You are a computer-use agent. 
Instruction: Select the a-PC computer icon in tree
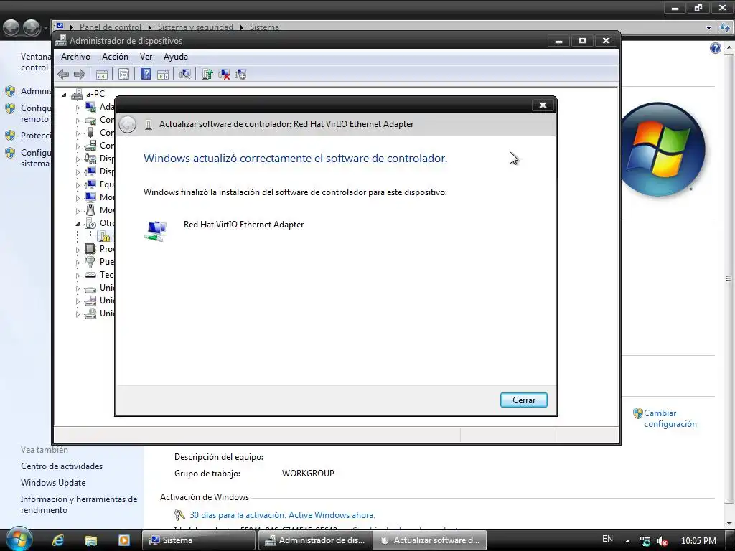click(76, 94)
